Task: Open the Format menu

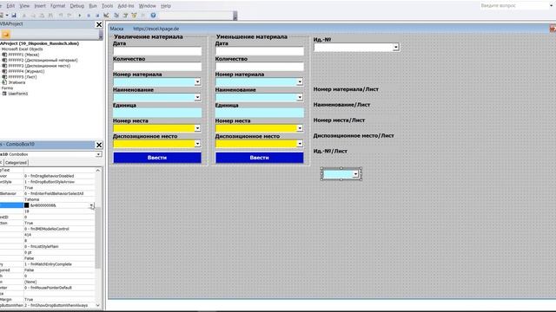Action: (58, 6)
